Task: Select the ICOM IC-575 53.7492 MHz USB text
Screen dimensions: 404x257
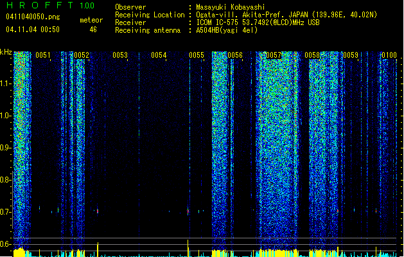Action: pyautogui.click(x=258, y=22)
